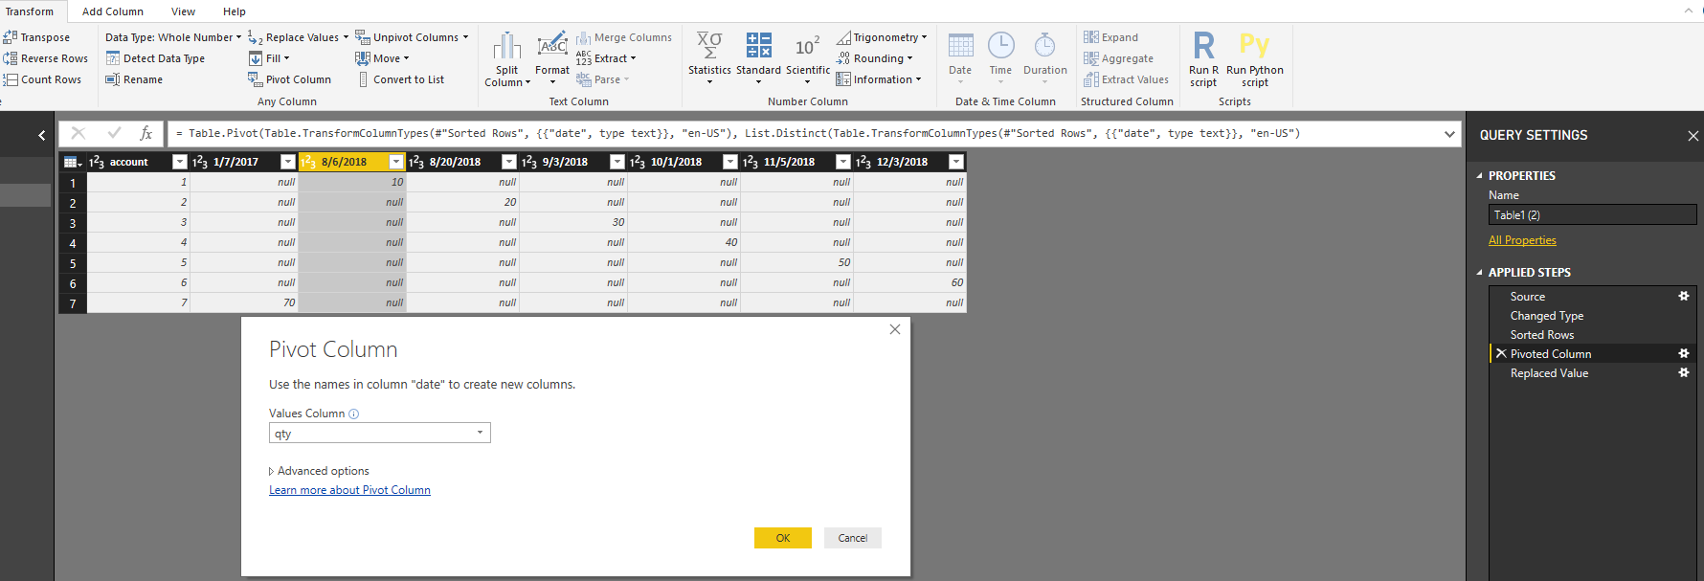The width and height of the screenshot is (1704, 581).
Task: Click Convert to List
Action: 400,79
